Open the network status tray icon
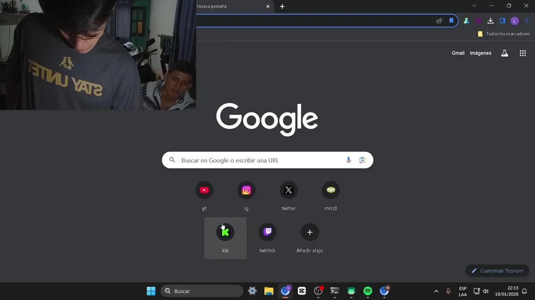535x300 pixels. 476,291
